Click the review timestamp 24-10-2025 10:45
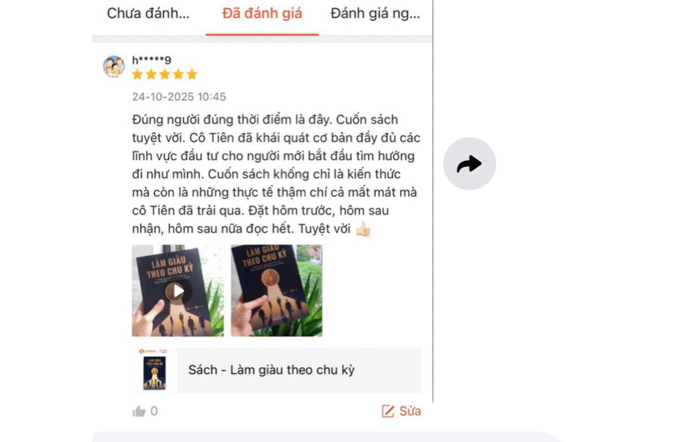The width and height of the screenshot is (684, 442). click(179, 97)
